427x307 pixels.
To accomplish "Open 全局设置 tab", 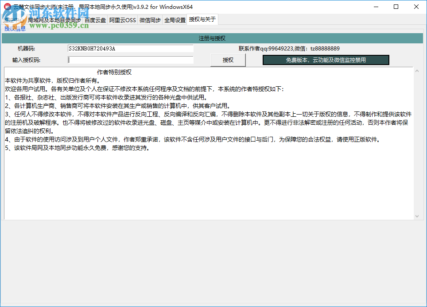I will pyautogui.click(x=175, y=20).
